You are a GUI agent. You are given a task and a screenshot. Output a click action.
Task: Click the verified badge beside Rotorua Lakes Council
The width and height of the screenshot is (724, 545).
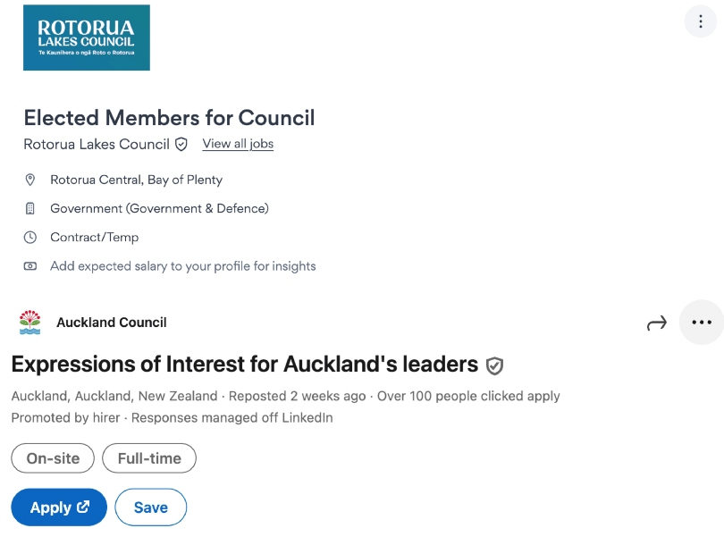(181, 144)
